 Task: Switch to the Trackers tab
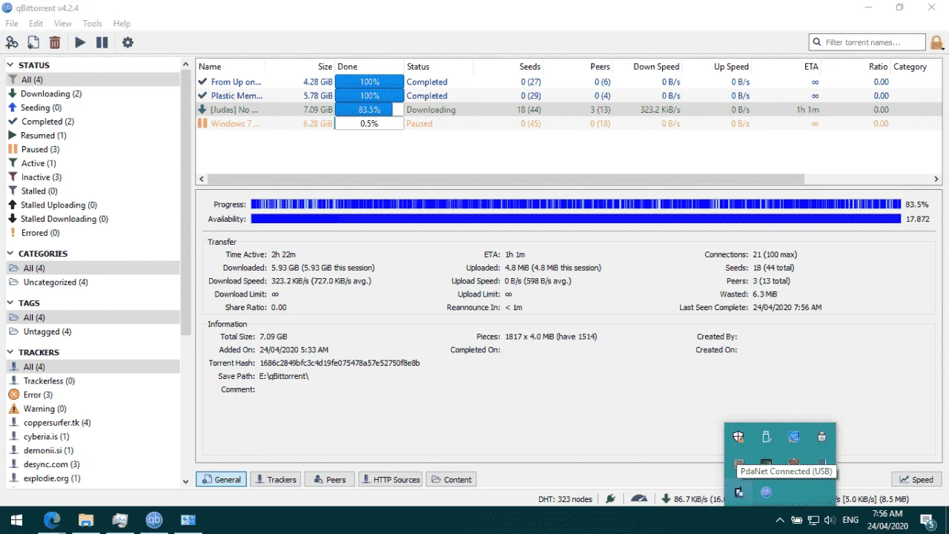pyautogui.click(x=275, y=479)
